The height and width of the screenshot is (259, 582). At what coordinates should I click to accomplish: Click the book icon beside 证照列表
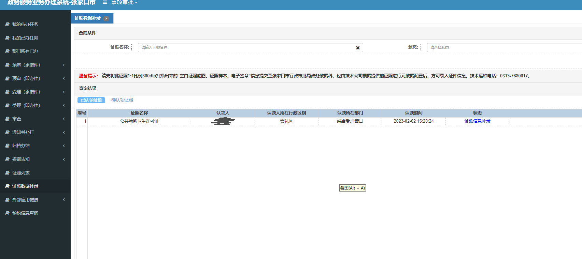coord(7,173)
